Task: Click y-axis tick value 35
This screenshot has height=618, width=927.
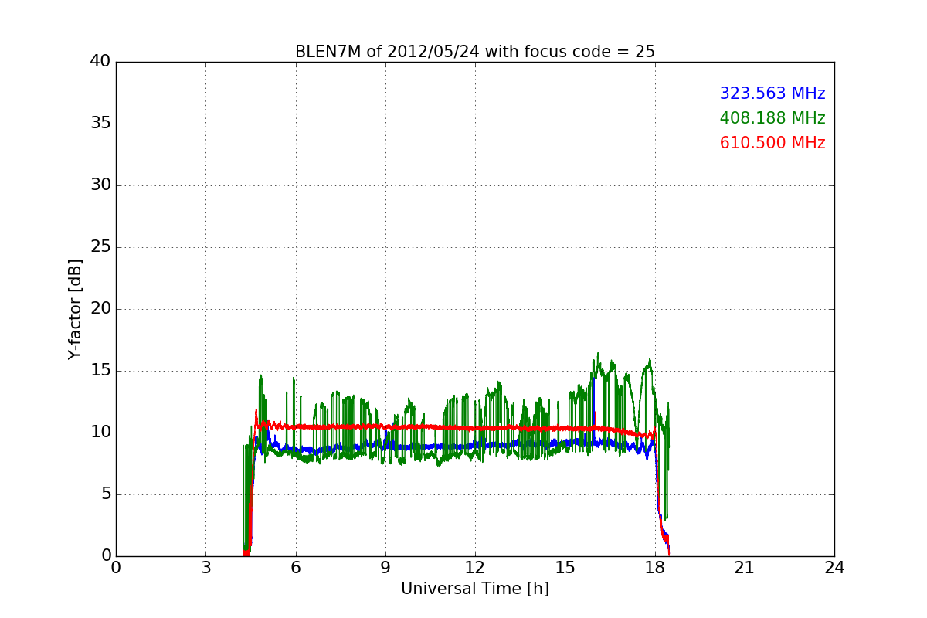Action: click(x=100, y=124)
